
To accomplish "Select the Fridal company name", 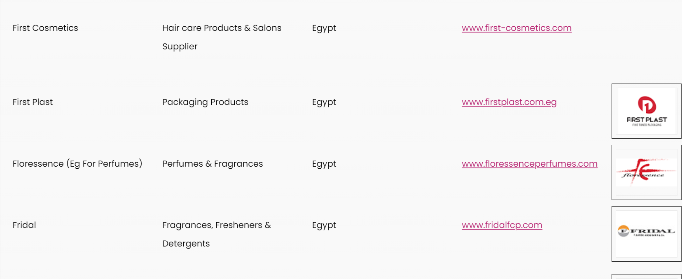I will [x=24, y=225].
